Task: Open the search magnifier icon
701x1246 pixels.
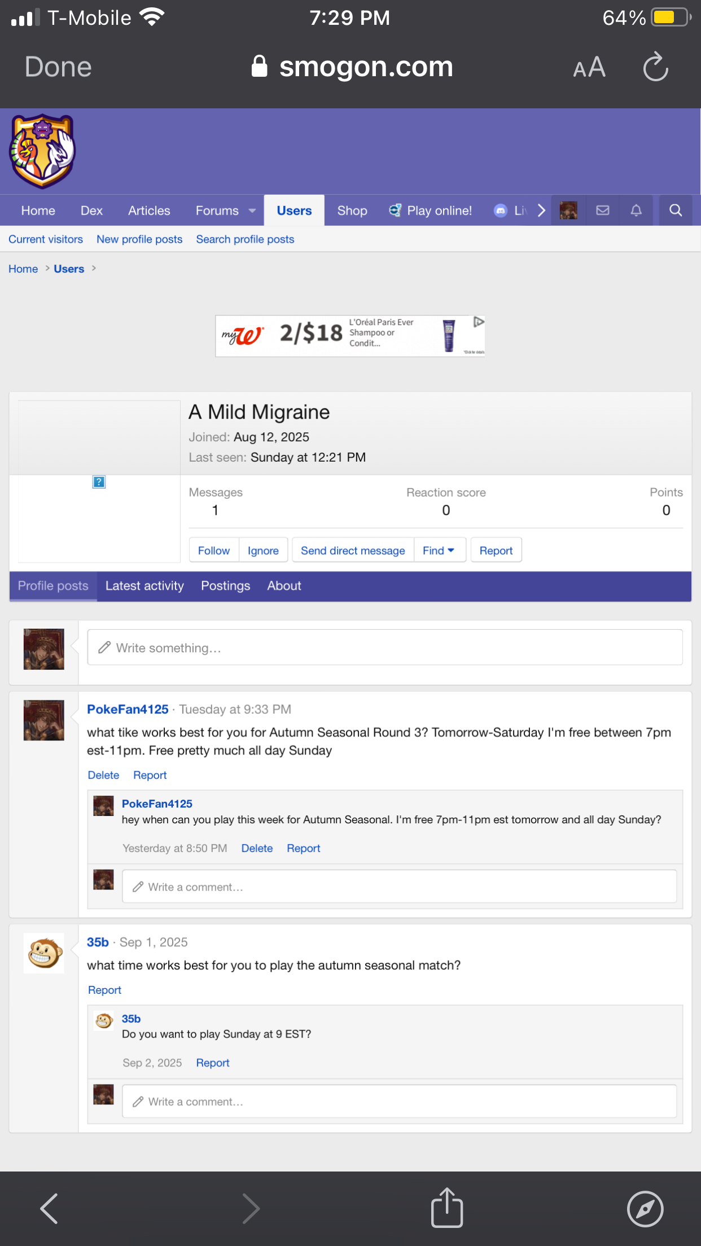Action: pos(676,210)
